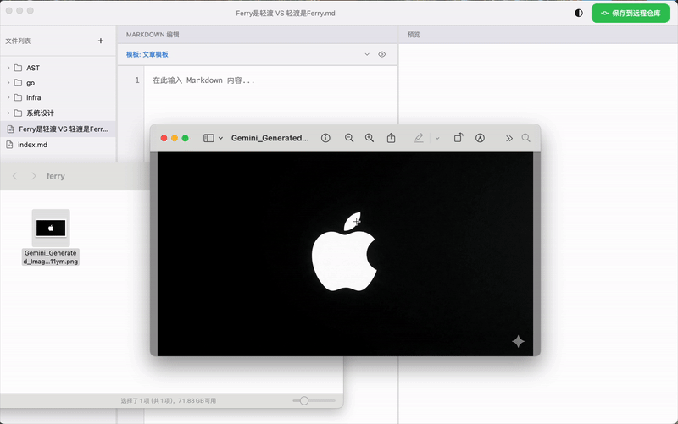This screenshot has width=678, height=424.
Task: Toggle dark/light theme in editor
Action: coord(579,13)
